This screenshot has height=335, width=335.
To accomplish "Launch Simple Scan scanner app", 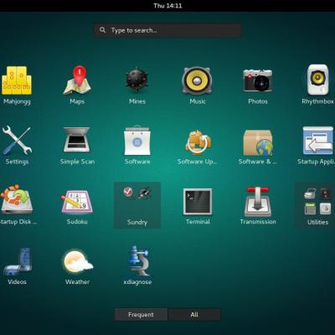I will [x=77, y=140].
